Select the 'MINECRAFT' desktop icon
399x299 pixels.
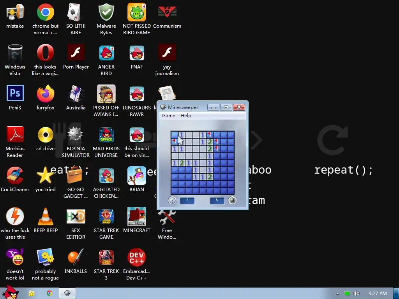(x=137, y=216)
